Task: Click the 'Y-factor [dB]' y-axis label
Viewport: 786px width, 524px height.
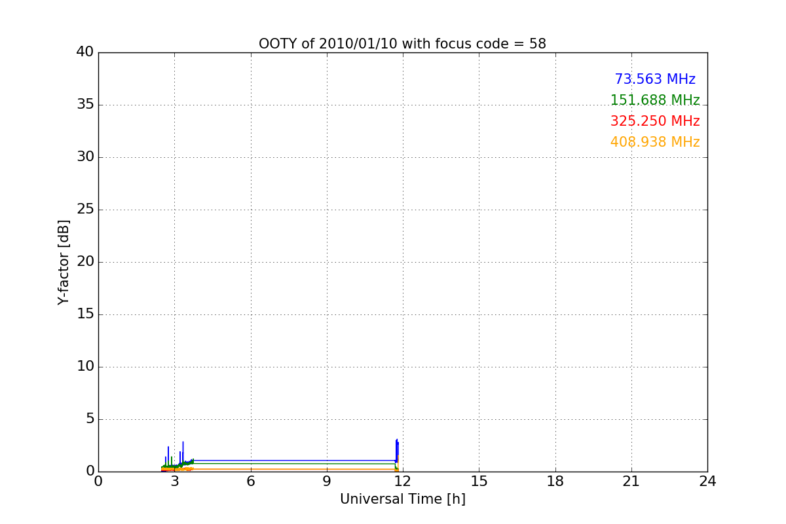Action: (x=64, y=262)
